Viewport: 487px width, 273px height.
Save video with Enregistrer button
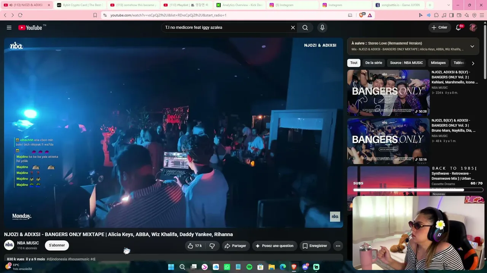point(315,246)
